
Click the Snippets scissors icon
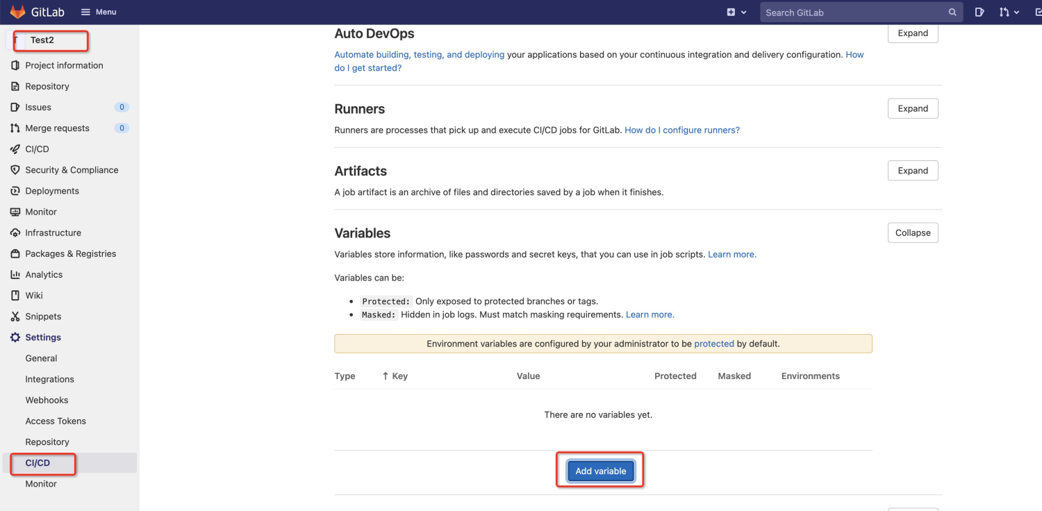[15, 317]
